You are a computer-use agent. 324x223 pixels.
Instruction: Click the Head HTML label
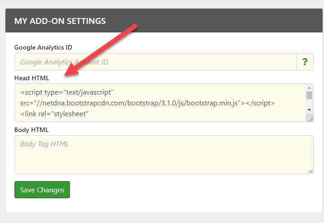pyautogui.click(x=32, y=78)
